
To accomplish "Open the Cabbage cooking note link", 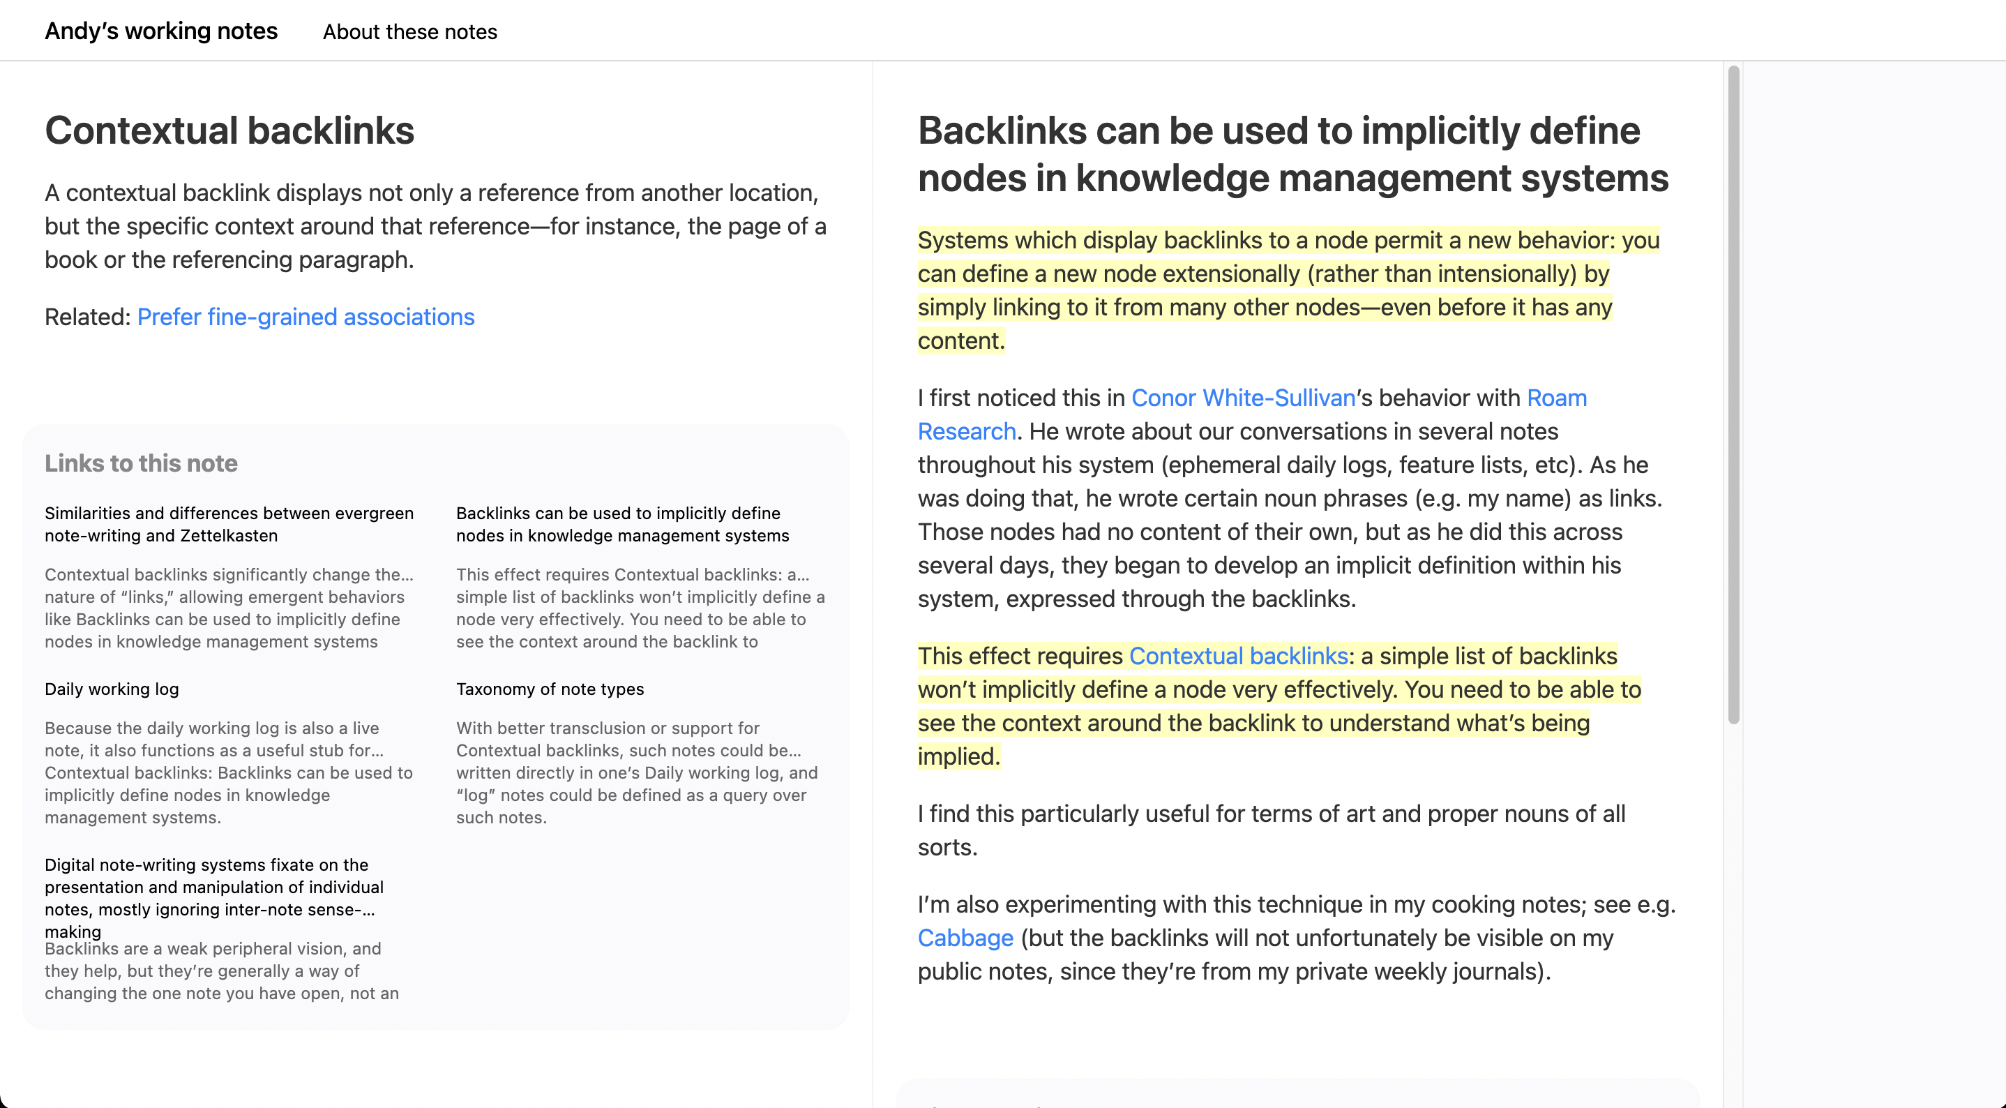I will coord(965,938).
